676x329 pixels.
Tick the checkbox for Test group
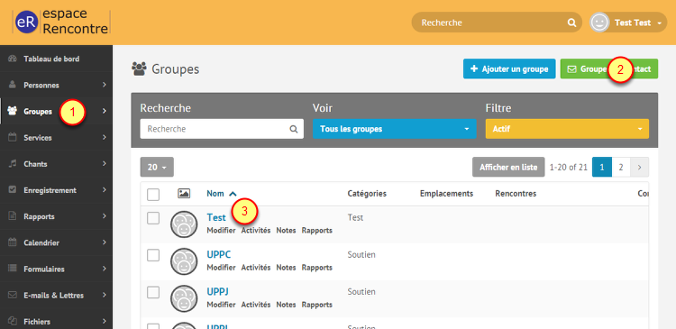point(153,218)
